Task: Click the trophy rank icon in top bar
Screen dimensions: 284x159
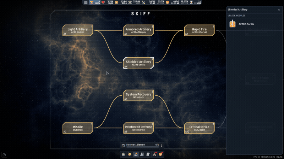Action: pos(92,2)
